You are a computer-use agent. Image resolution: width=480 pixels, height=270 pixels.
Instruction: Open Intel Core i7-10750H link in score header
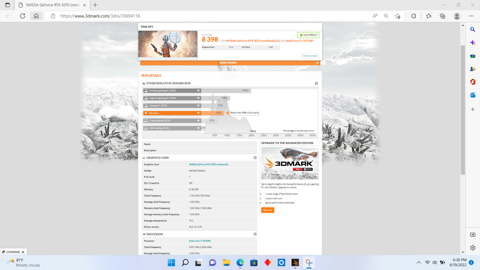point(300,41)
